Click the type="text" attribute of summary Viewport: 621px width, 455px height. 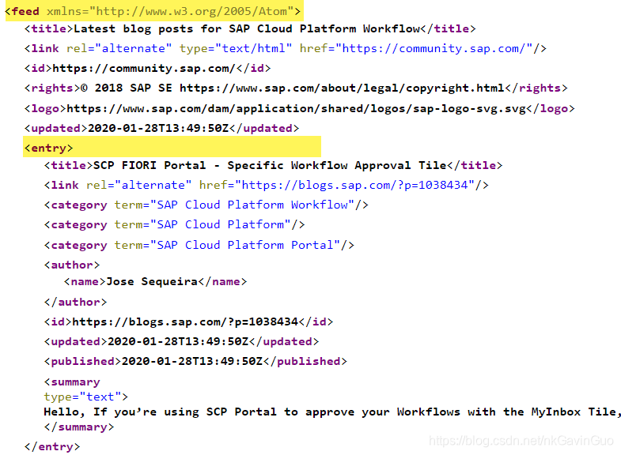tap(82, 397)
